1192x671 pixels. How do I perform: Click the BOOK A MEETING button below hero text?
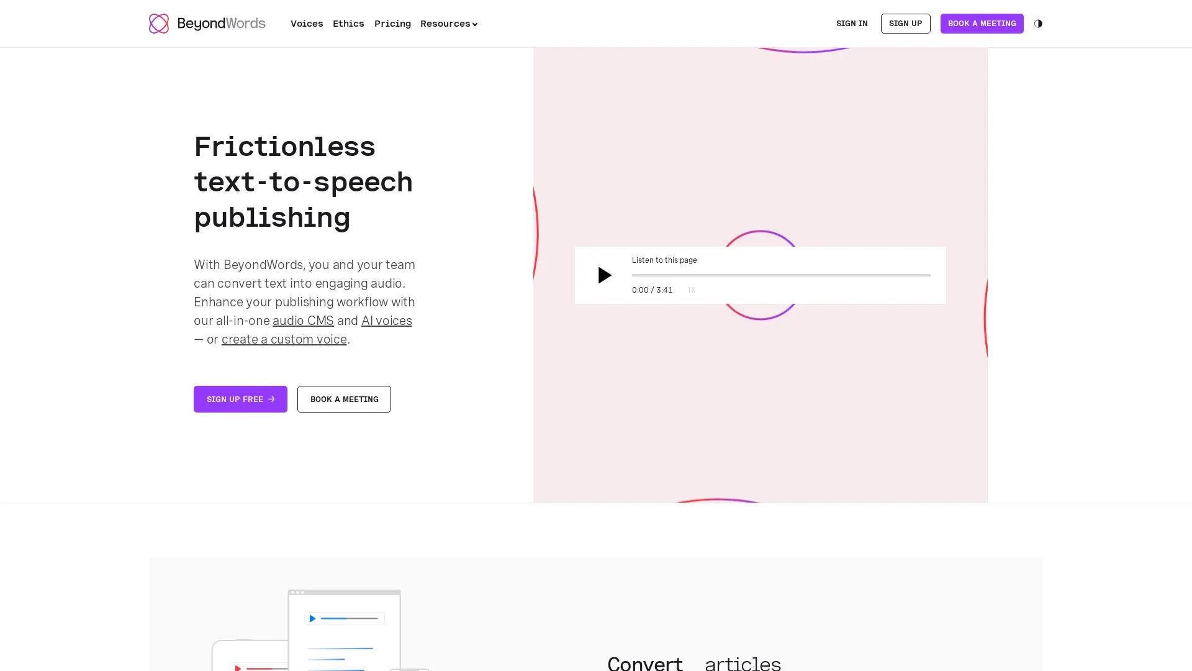pyautogui.click(x=344, y=399)
